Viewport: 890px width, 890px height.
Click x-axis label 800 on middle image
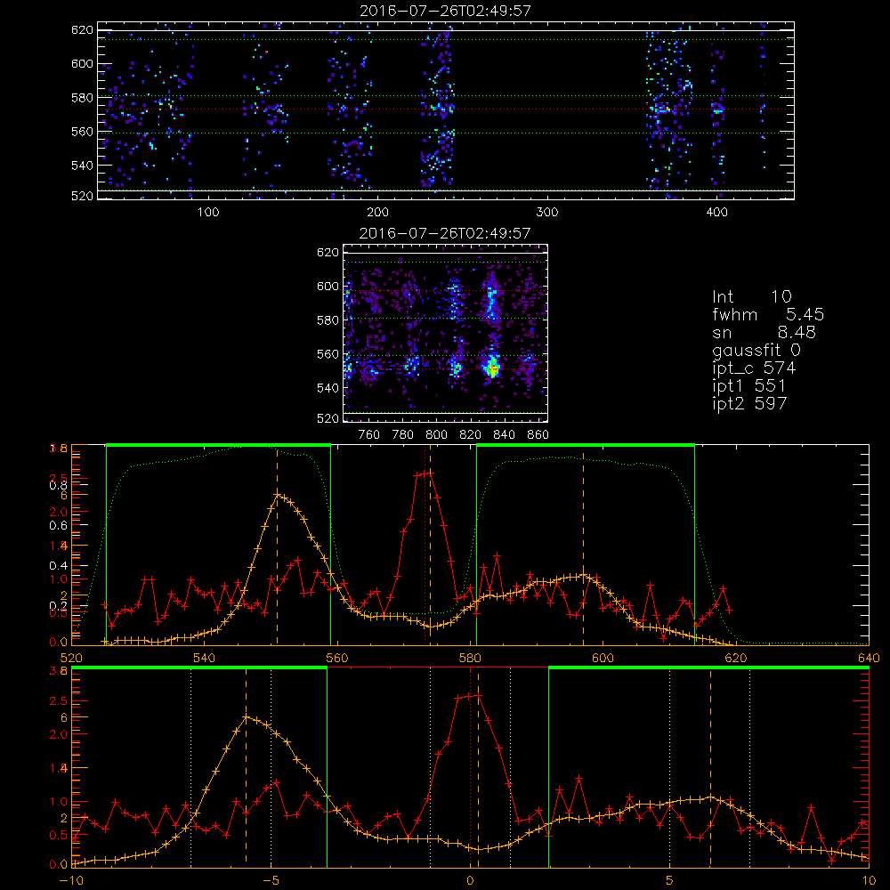click(x=436, y=435)
